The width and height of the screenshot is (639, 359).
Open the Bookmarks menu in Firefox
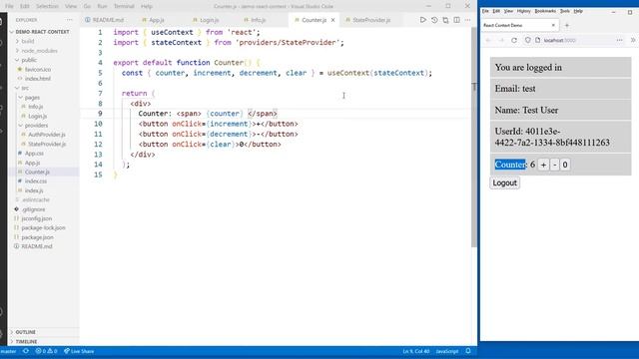545,11
